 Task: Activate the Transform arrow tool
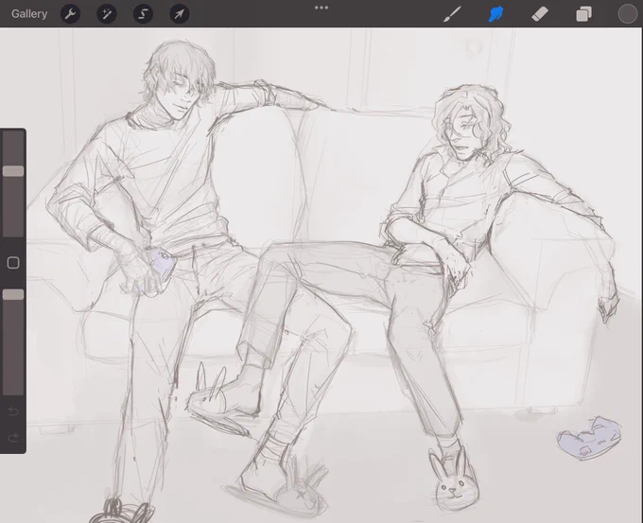click(180, 14)
